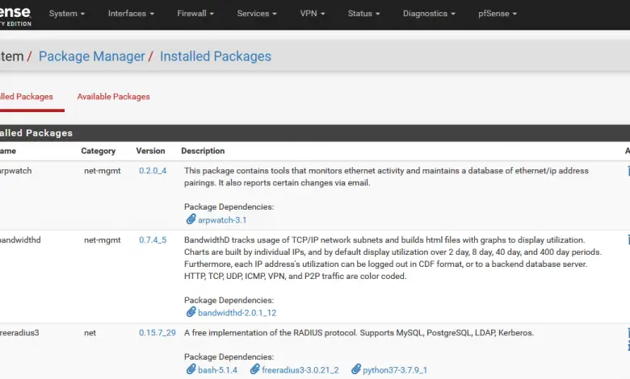The height and width of the screenshot is (379, 630).
Task: Click the paperclip icon beside python37-3.7.9_1
Action: (355, 369)
